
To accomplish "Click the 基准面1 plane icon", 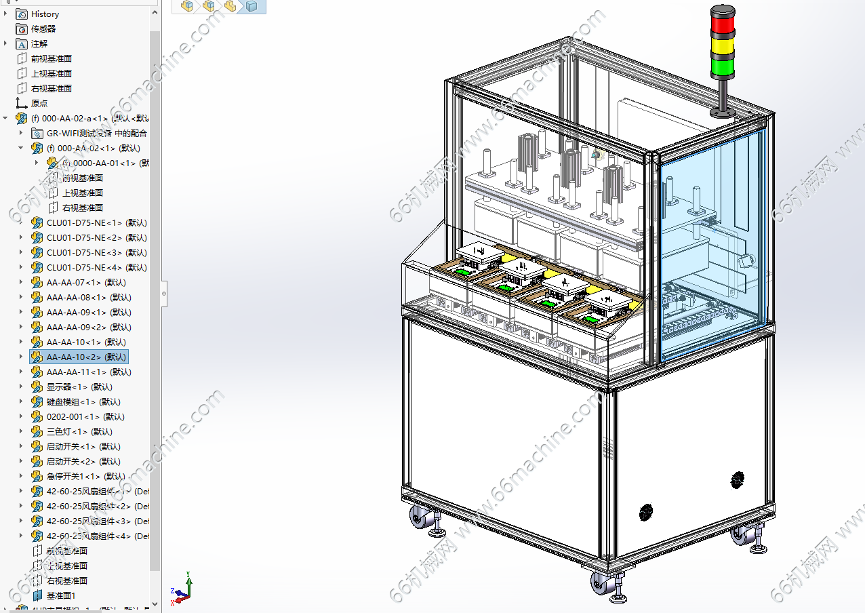I will (37, 595).
